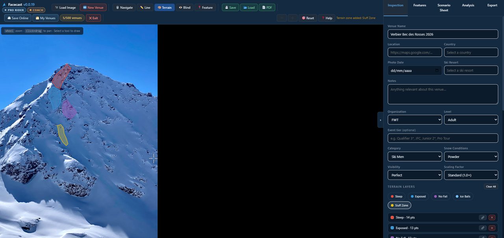Click the 'Steep · 14 pts' layer label
Screen dimensions: 504x238
coord(405,218)
